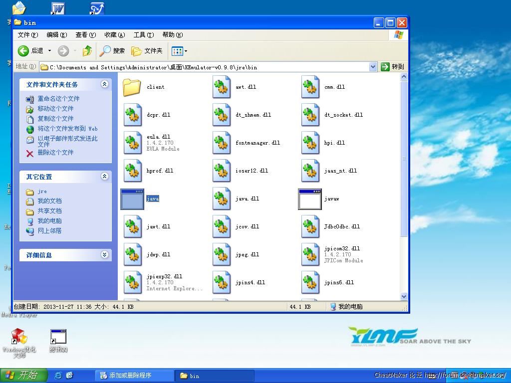
Task: Click the Start (开始) button on taskbar
Action: point(23,375)
